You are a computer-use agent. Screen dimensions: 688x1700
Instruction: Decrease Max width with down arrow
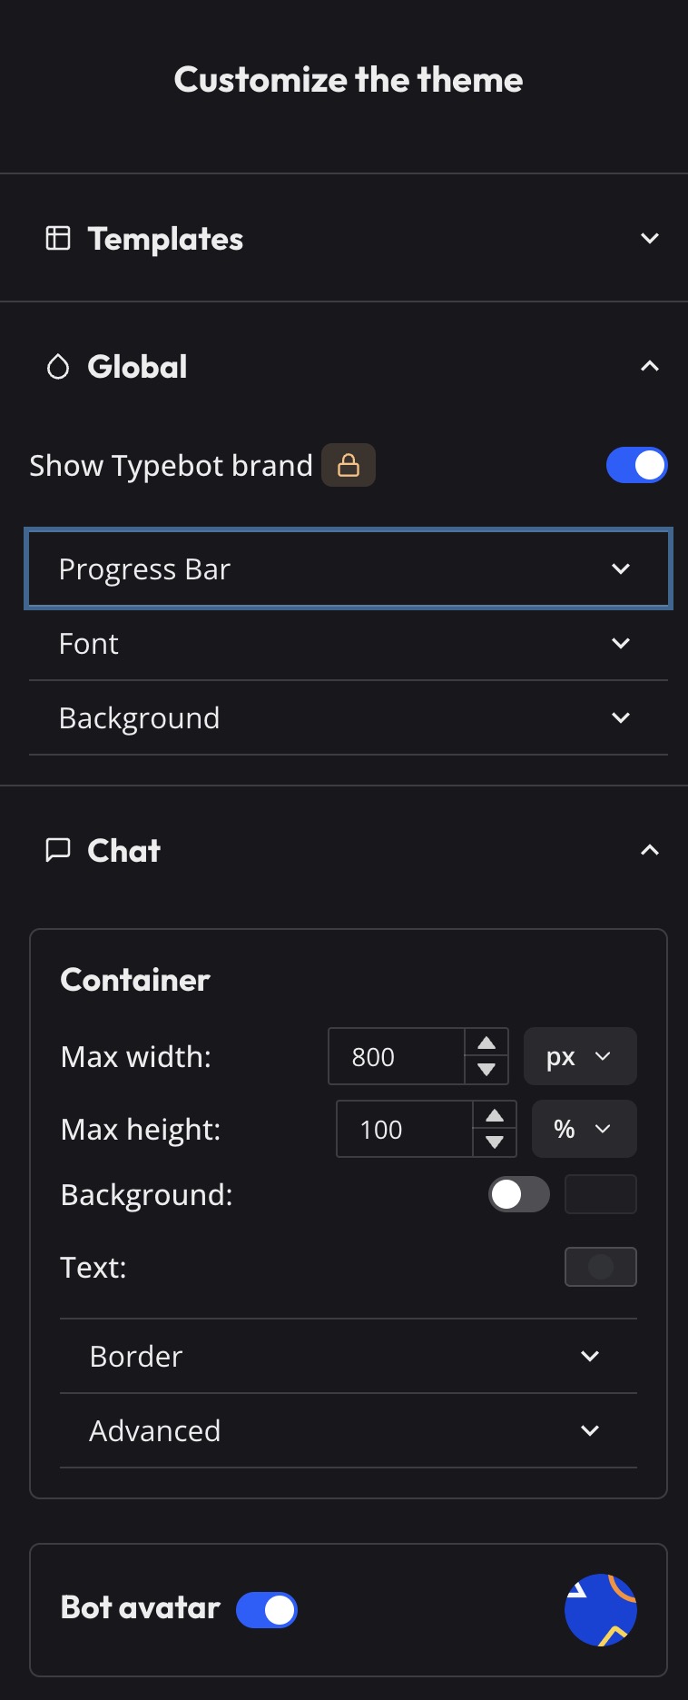[x=487, y=1070]
